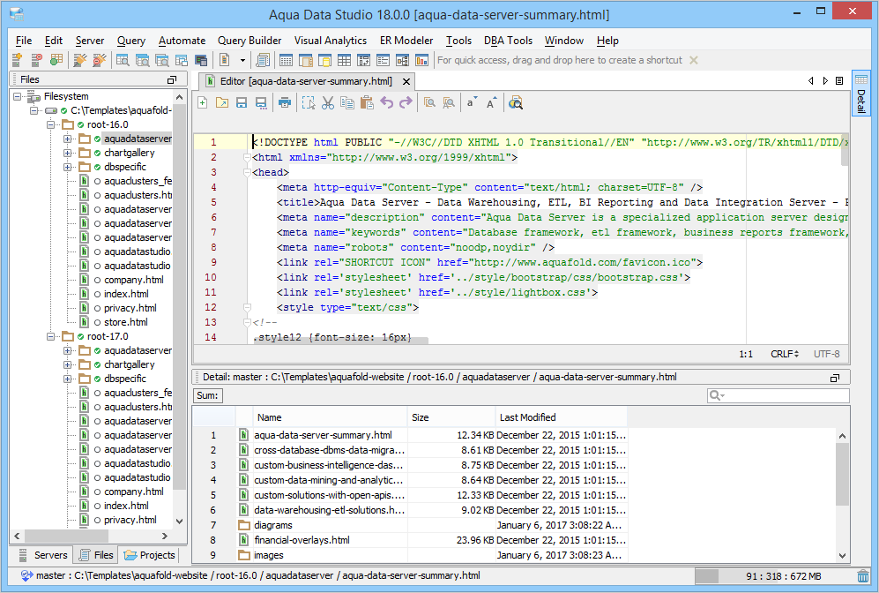Open the Query Builder menu
This screenshot has height=593, width=879.
(250, 41)
